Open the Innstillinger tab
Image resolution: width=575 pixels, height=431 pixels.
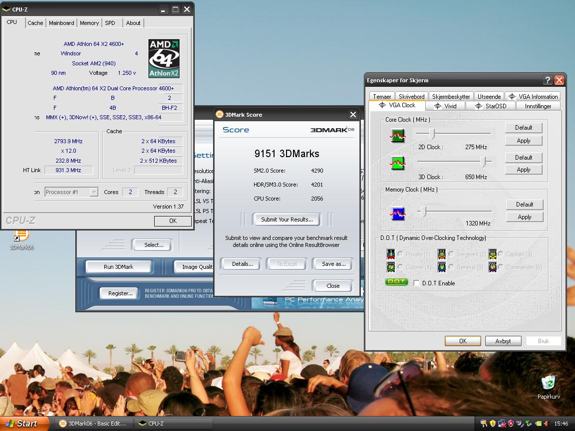538,106
